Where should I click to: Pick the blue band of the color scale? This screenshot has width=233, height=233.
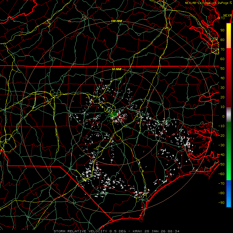[x=229, y=193]
